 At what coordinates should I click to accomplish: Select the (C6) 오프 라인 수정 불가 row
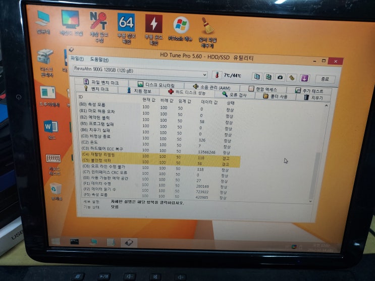pyautogui.click(x=156, y=167)
